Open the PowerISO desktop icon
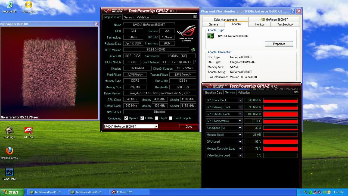 point(29,7)
